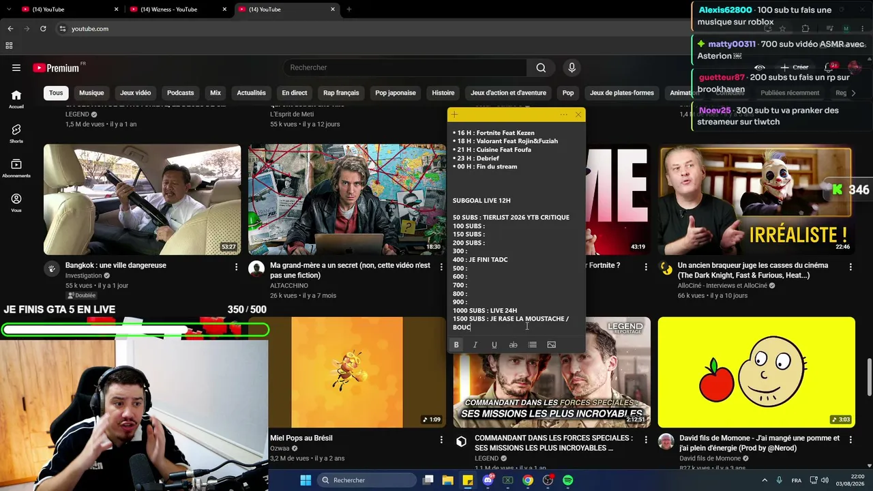Image resolution: width=873 pixels, height=491 pixels.
Task: Open options for David fils de Momone video
Action: coord(850,440)
